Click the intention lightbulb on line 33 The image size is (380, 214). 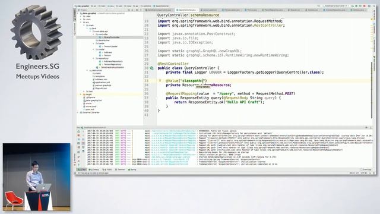(160, 80)
